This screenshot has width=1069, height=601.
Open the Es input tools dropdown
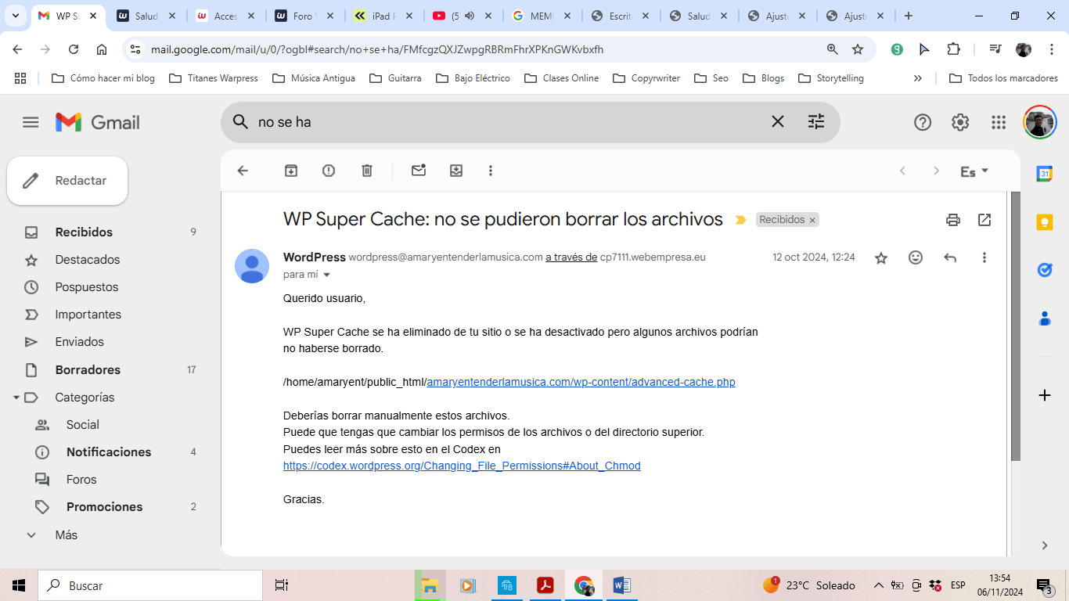pos(974,171)
